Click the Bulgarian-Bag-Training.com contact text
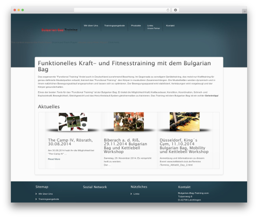The height and width of the screenshot is (218, 258). (x=193, y=193)
